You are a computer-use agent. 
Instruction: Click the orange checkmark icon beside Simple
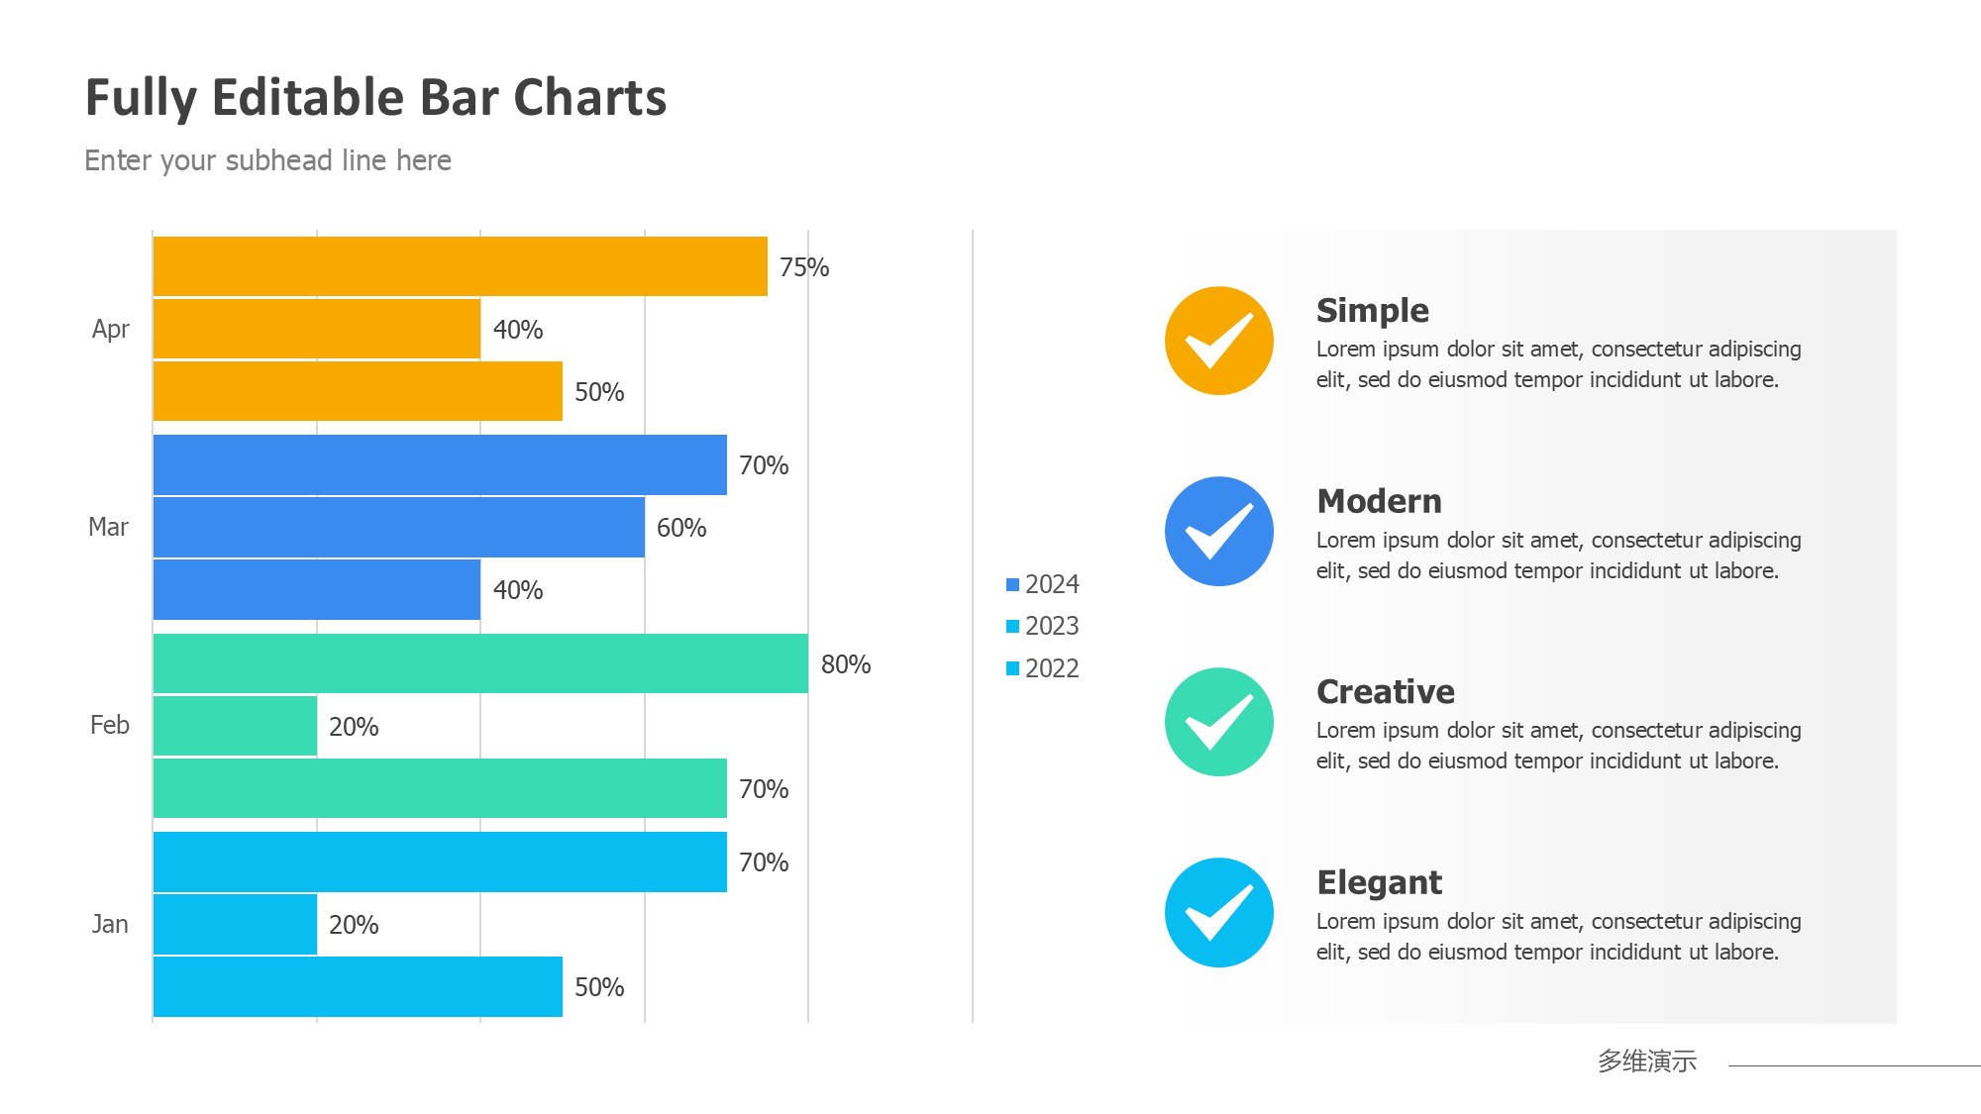[1218, 341]
